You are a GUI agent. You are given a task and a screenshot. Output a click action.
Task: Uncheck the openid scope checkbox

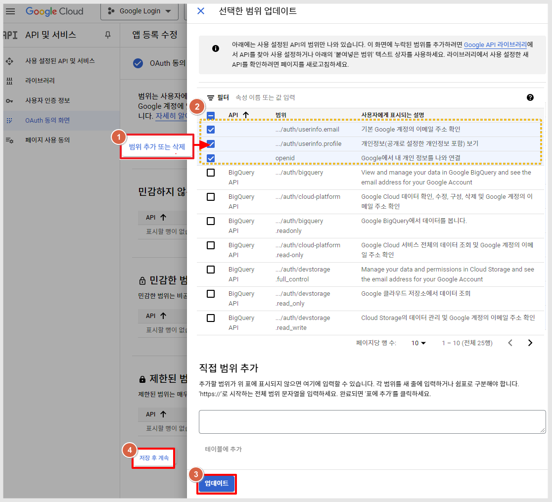(x=211, y=158)
